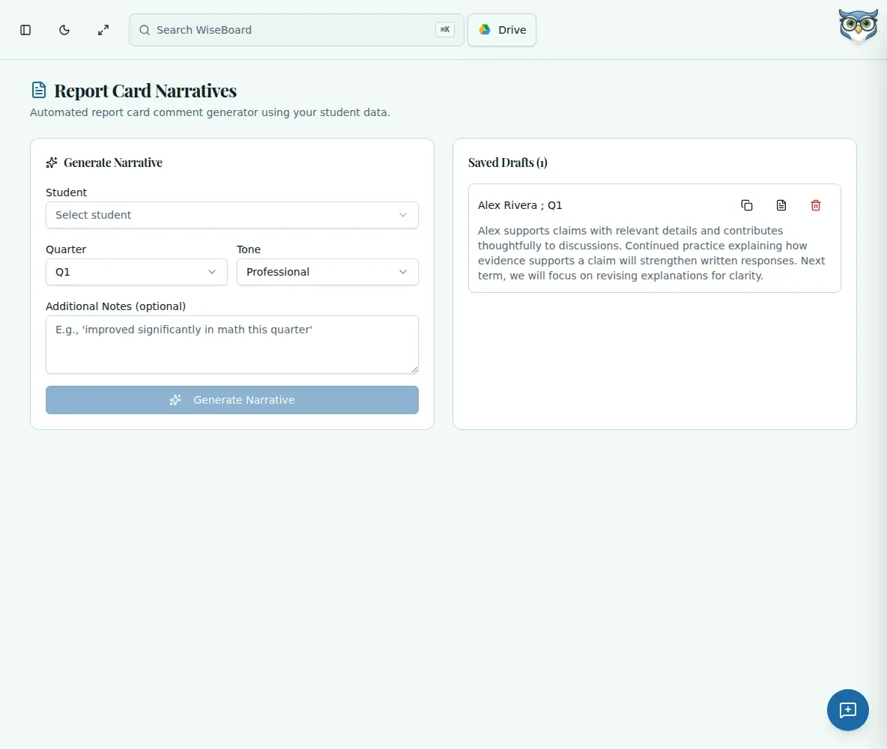Click the Additional Notes text area

coord(232,345)
